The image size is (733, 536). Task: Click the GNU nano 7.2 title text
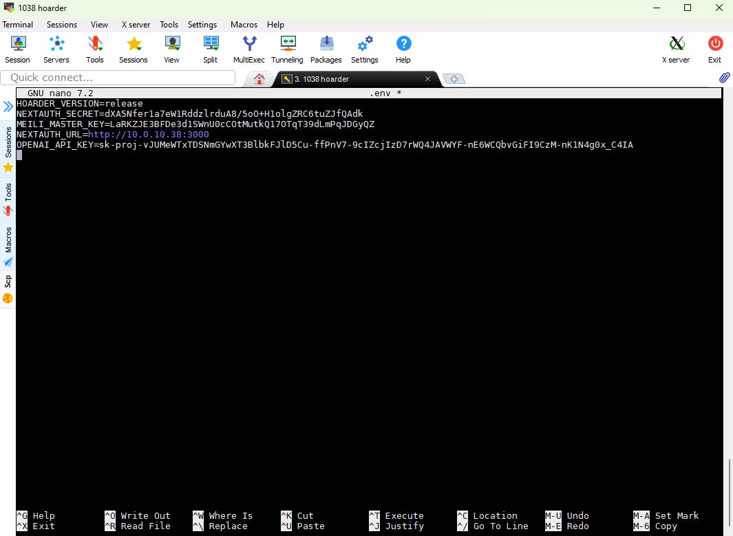pos(61,93)
